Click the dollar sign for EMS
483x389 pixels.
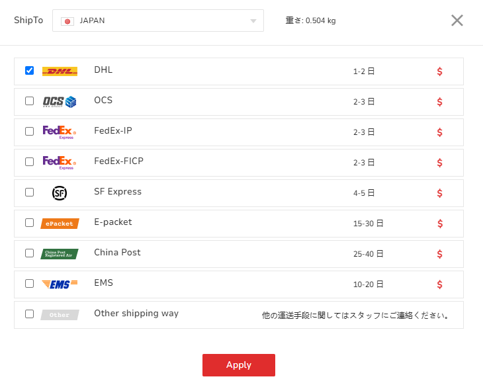point(439,284)
